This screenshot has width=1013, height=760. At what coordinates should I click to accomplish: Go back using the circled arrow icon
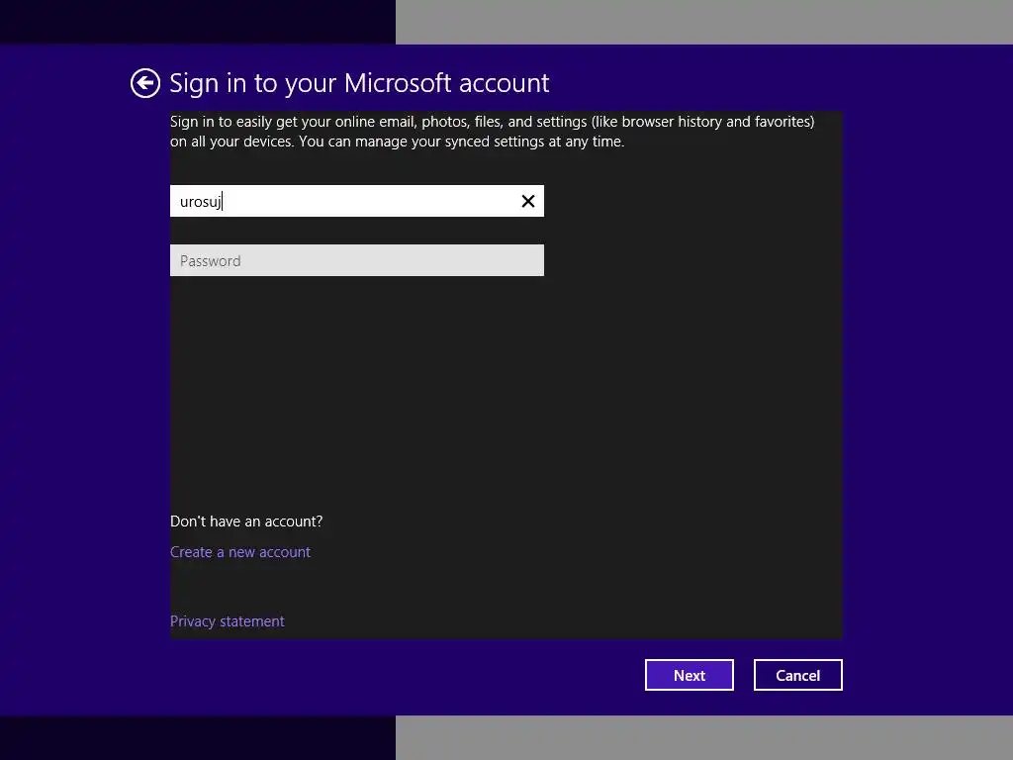(x=145, y=83)
